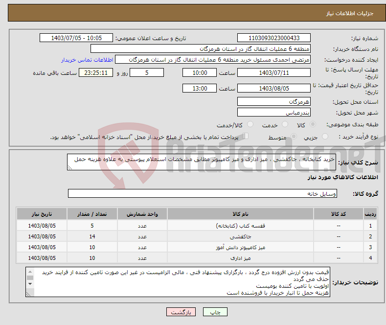Click the quantity 10 in the میز اداری row
The width and height of the screenshot is (386, 325).
(x=92, y=258)
